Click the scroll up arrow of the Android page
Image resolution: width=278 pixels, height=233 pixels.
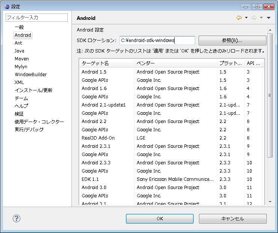pyautogui.click(x=270, y=30)
